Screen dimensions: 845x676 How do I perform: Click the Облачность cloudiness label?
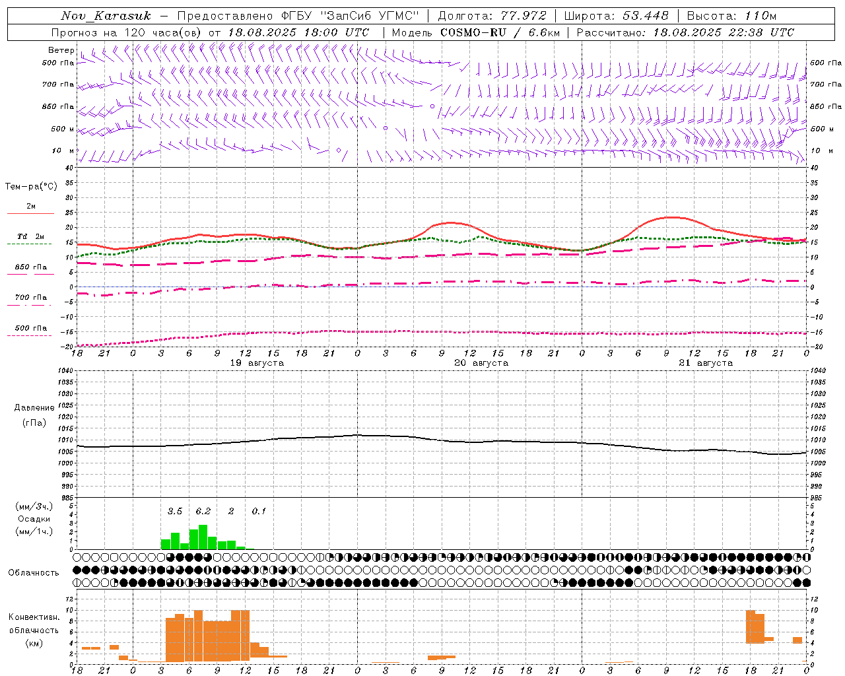34,572
